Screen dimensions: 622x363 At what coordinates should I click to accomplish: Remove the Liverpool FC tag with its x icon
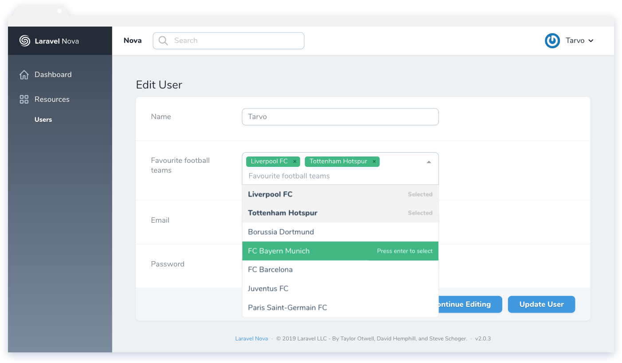click(294, 161)
